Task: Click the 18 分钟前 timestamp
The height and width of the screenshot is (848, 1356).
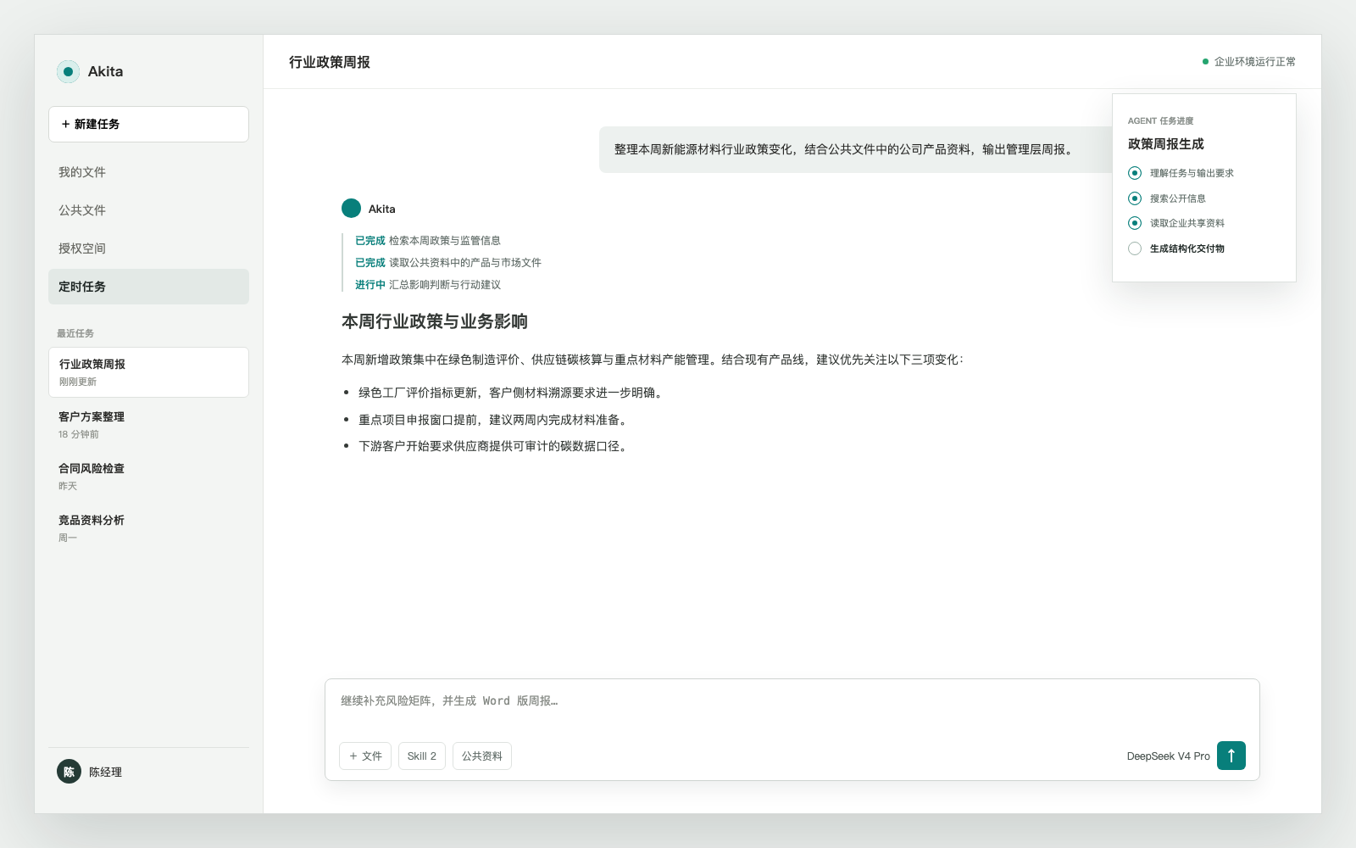Action: click(x=79, y=434)
